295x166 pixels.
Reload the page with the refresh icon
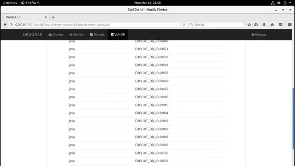click(x=184, y=24)
